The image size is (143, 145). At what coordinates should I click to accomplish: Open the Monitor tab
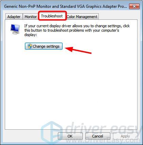(x=31, y=17)
